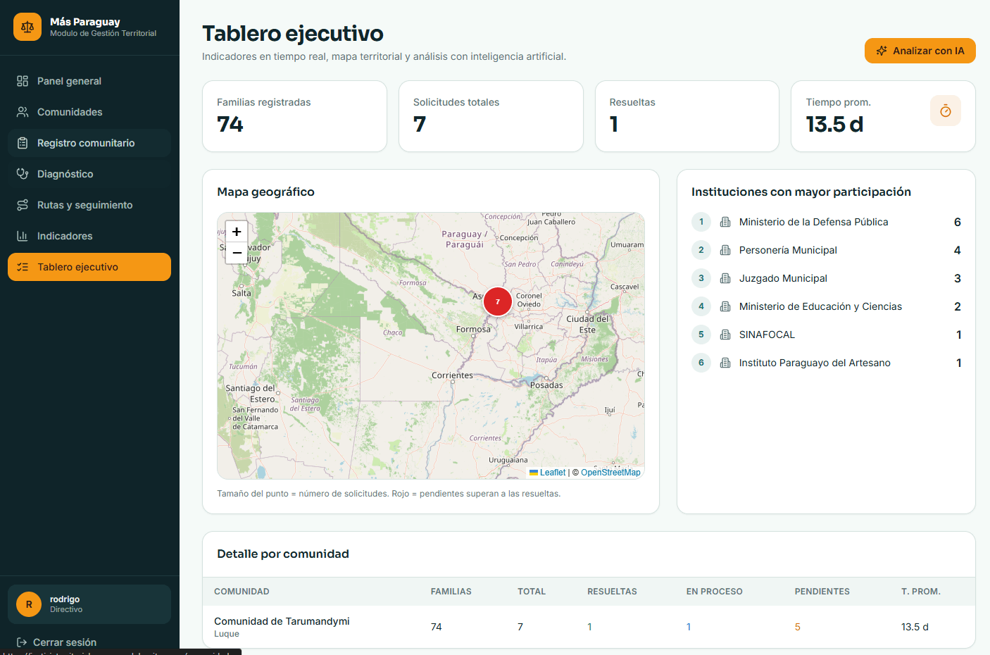
Task: Click the Tiempo prom. value 13.5 d
Action: [834, 125]
